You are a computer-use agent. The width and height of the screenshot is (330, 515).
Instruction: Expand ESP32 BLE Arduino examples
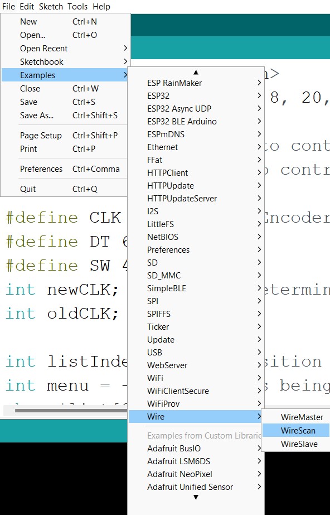[196, 122]
